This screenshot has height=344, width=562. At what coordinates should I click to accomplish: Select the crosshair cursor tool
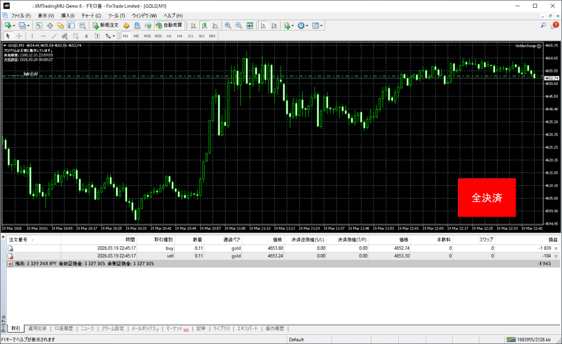point(19,36)
